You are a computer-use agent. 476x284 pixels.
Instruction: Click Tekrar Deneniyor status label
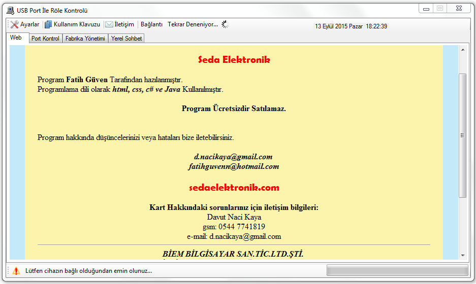click(193, 24)
